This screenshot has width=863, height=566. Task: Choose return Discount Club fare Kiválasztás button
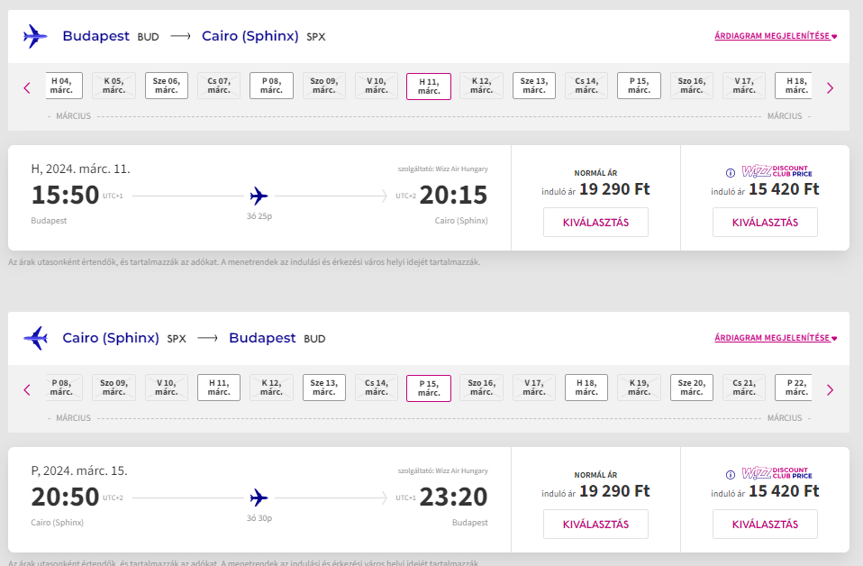765,524
